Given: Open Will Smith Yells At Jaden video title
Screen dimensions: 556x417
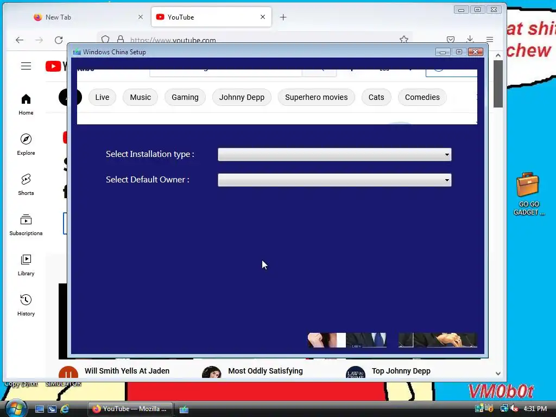Looking at the screenshot, I should pyautogui.click(x=127, y=371).
